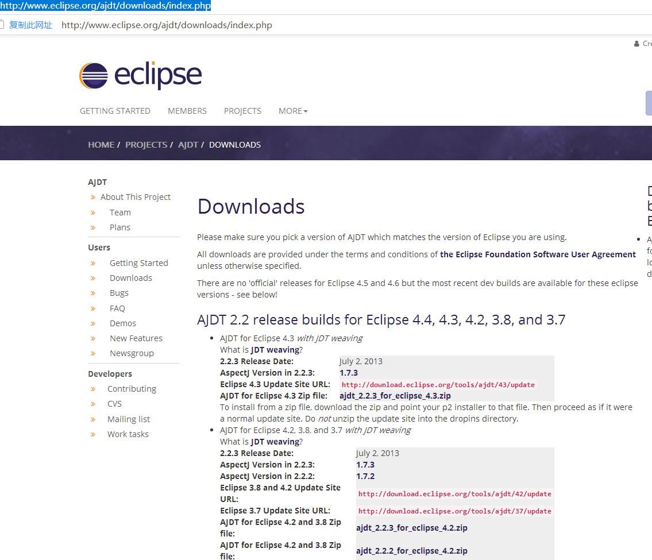The image size is (652, 560).
Task: Click the chevron icon beside Mailing list
Action: coord(92,419)
